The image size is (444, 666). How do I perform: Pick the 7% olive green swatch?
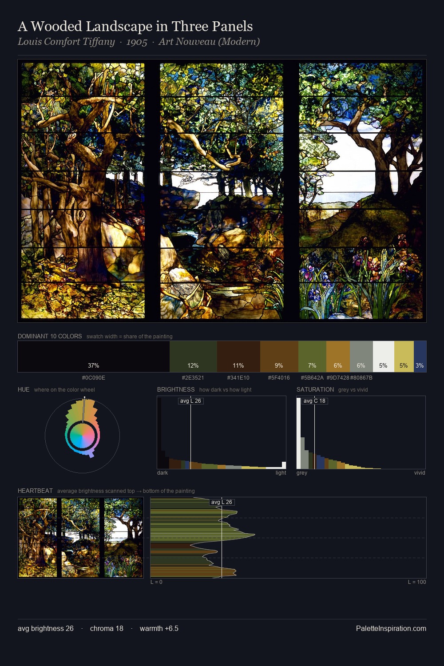coord(312,357)
